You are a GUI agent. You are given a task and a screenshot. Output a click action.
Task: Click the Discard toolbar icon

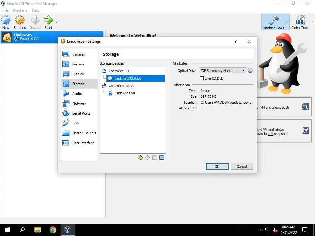click(35, 20)
